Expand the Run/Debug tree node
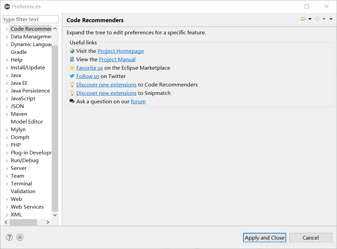The height and width of the screenshot is (249, 337). tap(7, 161)
